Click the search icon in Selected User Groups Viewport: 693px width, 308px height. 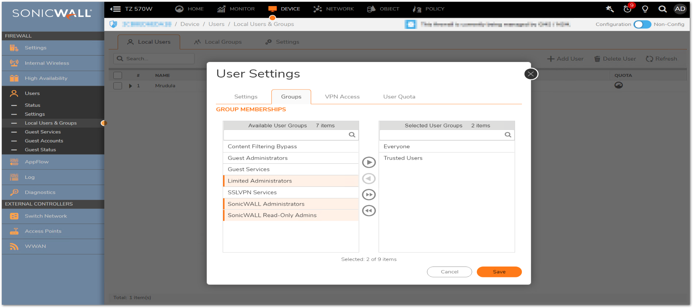508,135
